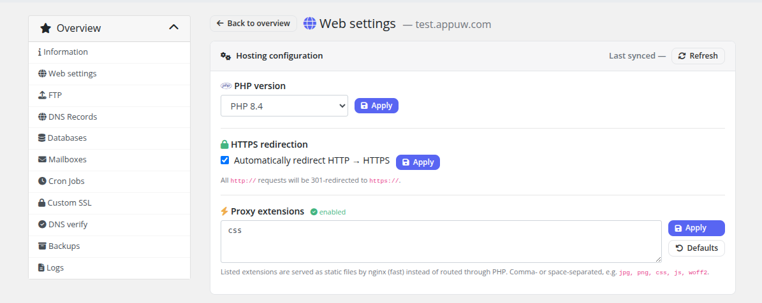
Task: Click the PHP logo icon beside PHP version
Action: tap(226, 86)
